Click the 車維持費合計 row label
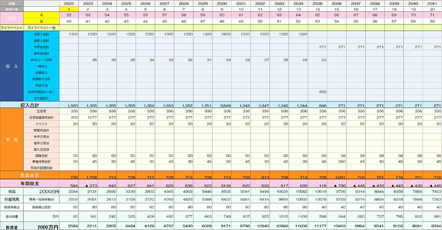 click(43, 162)
